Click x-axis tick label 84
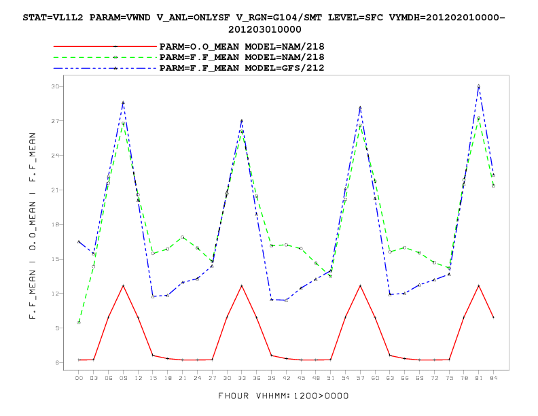The image size is (538, 416). (x=494, y=378)
